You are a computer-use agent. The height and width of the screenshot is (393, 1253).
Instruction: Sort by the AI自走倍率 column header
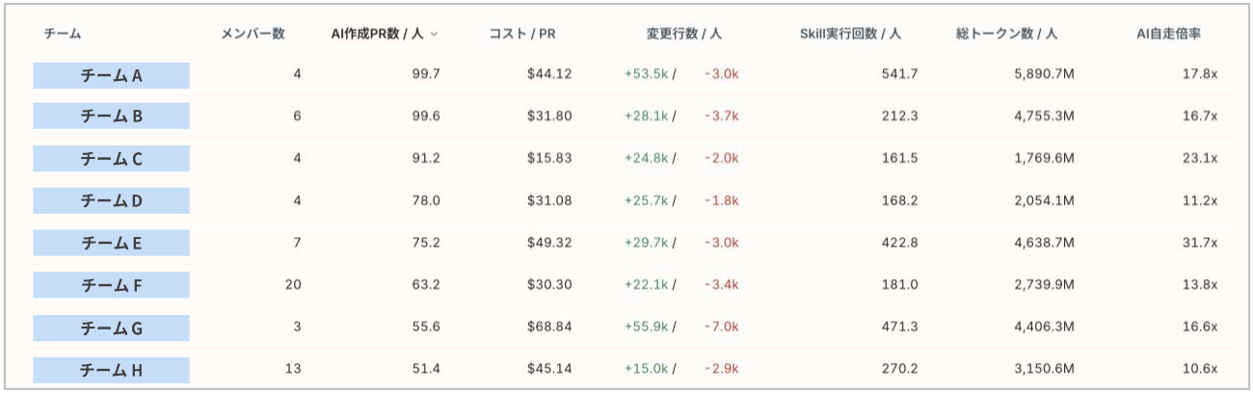click(x=1168, y=34)
